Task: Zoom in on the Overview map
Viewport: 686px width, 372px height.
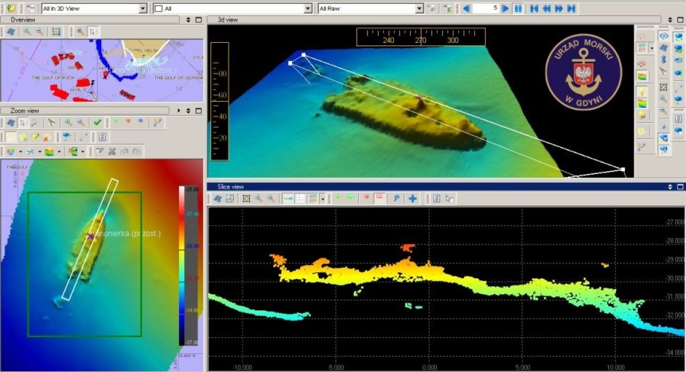Action: (x=27, y=32)
